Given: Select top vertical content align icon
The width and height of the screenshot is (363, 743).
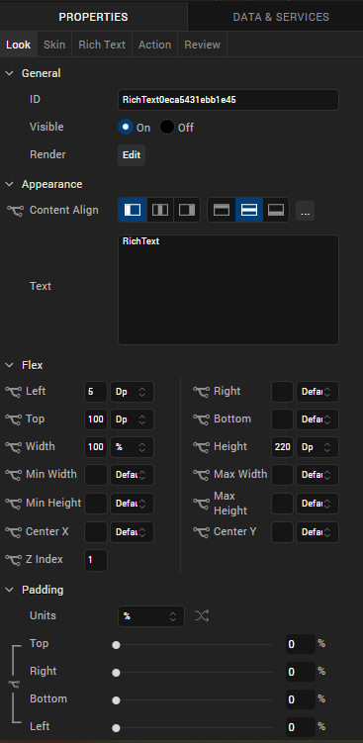Looking at the screenshot, I should (222, 210).
